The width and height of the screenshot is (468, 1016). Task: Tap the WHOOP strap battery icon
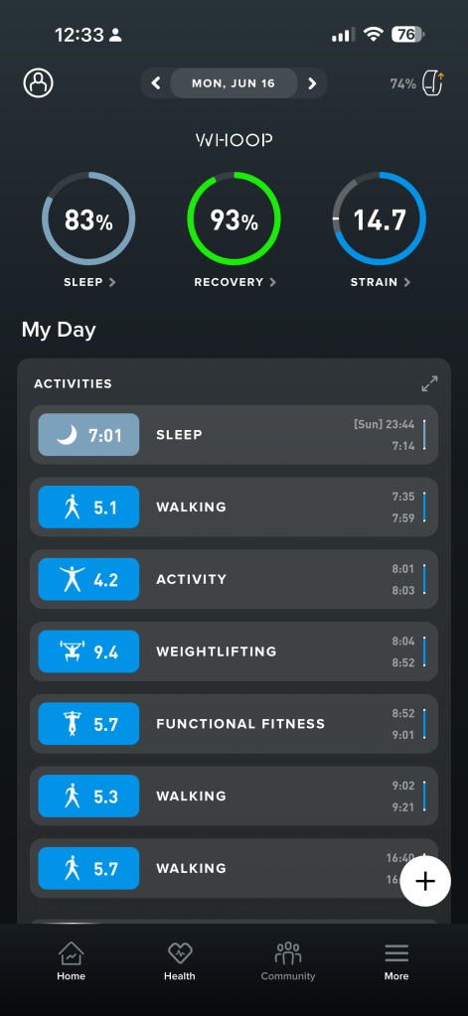(432, 83)
